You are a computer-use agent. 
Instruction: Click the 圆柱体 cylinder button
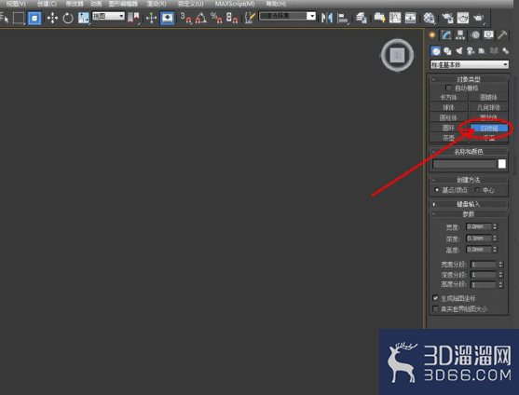tap(448, 117)
